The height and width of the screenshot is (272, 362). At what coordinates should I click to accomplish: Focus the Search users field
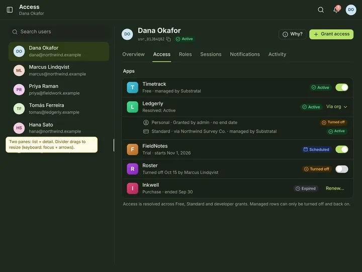click(59, 32)
